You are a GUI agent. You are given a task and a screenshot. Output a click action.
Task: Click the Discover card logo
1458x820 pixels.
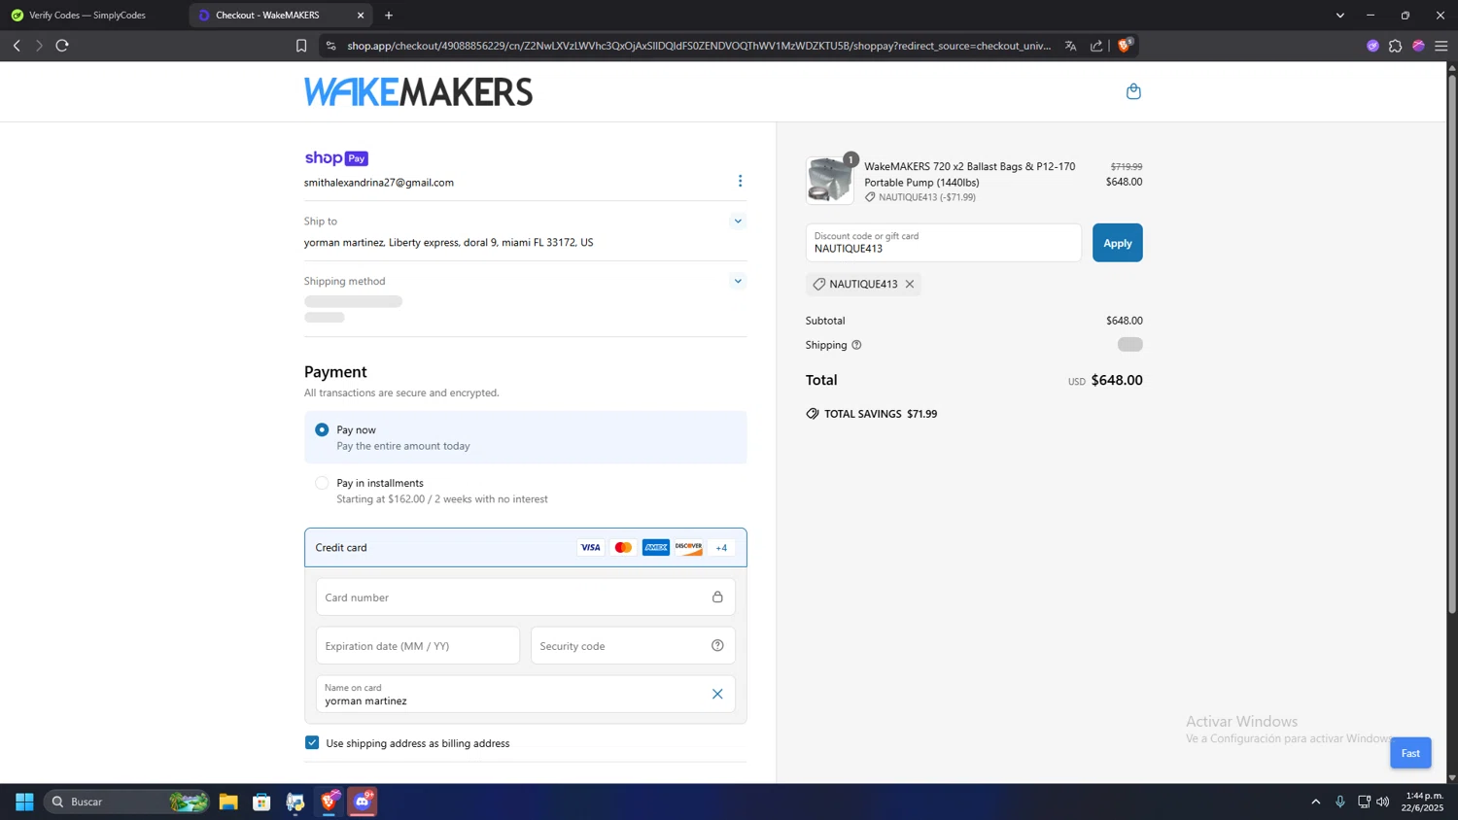tap(688, 547)
